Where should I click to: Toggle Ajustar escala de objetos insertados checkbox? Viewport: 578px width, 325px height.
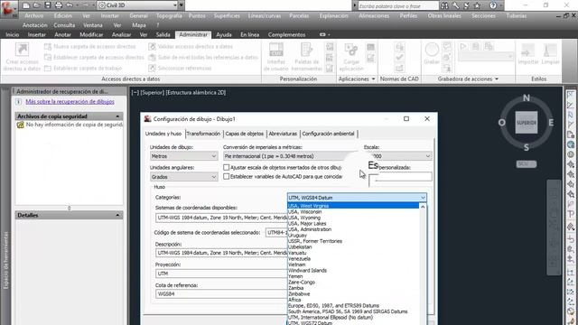[227, 167]
